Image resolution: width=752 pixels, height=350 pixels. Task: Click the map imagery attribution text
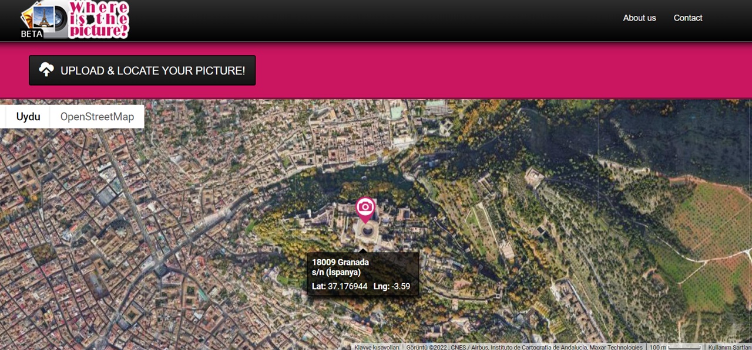pyautogui.click(x=524, y=347)
